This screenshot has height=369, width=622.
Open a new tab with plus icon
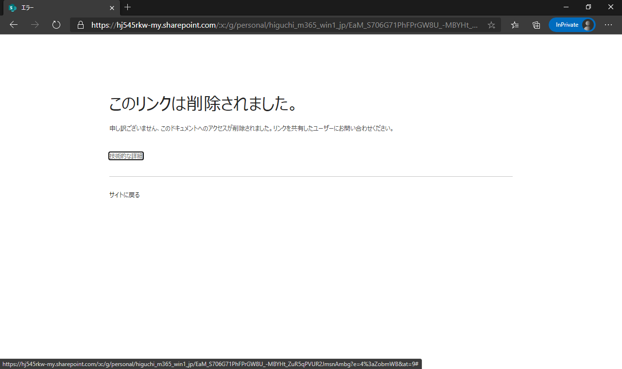click(x=128, y=7)
